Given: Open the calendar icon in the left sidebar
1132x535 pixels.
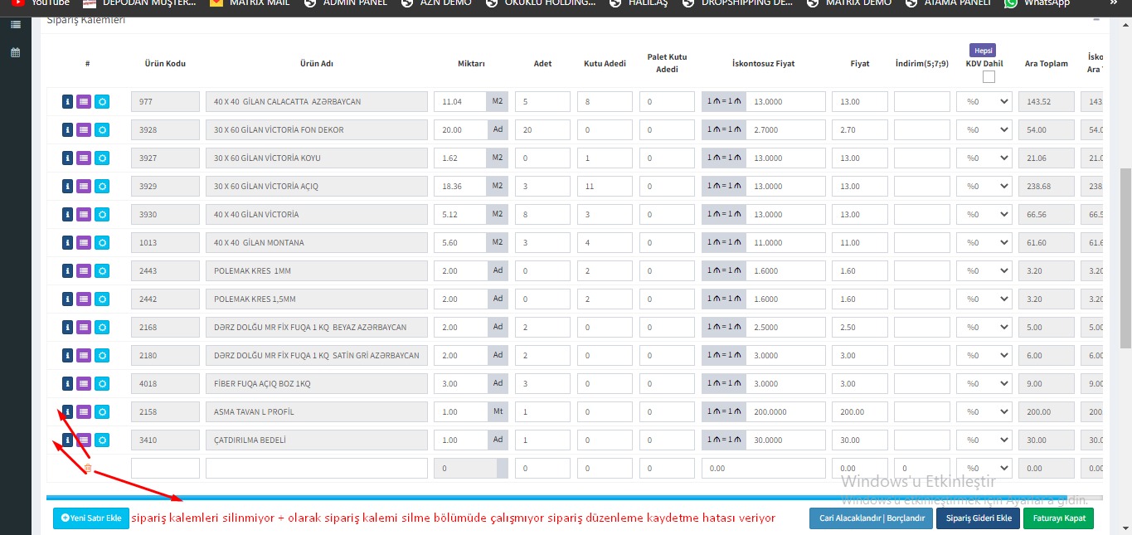Looking at the screenshot, I should pyautogui.click(x=15, y=52).
